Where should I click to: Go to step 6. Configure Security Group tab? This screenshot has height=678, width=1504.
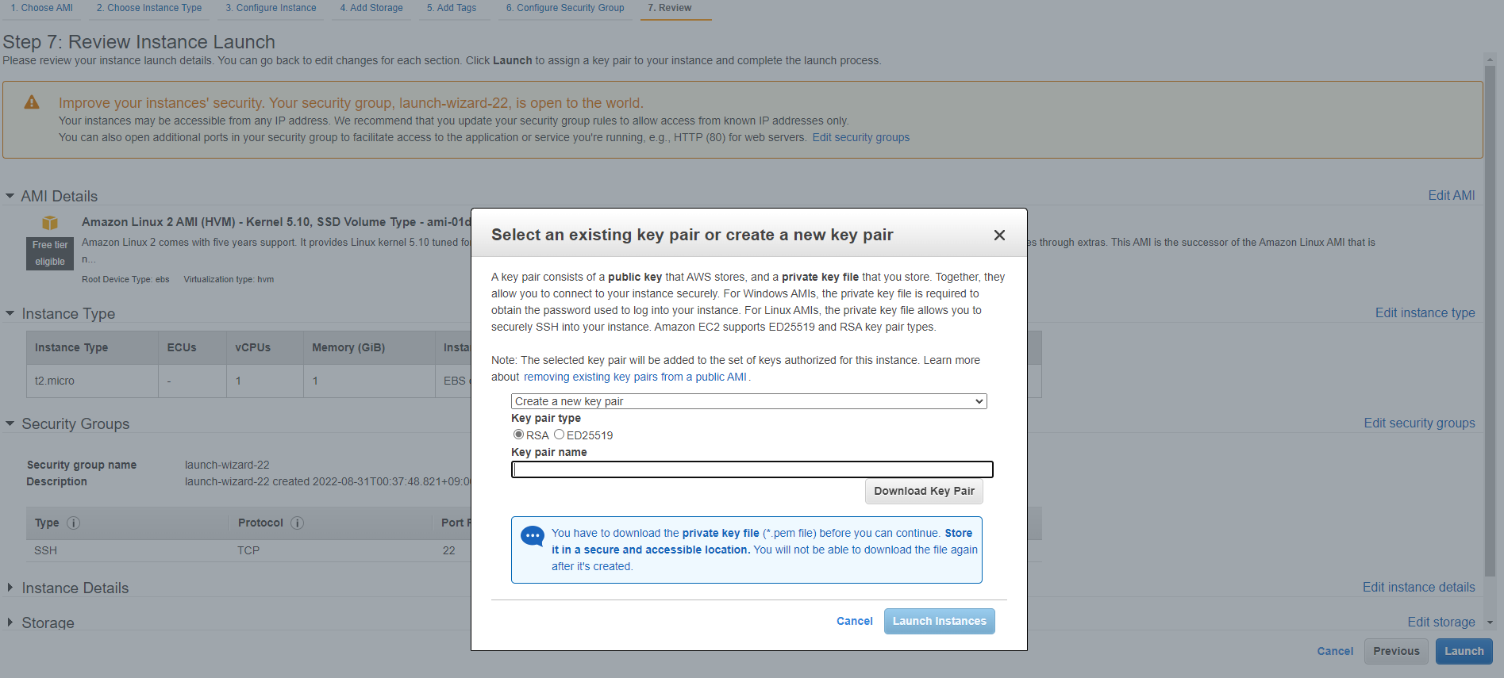[565, 8]
